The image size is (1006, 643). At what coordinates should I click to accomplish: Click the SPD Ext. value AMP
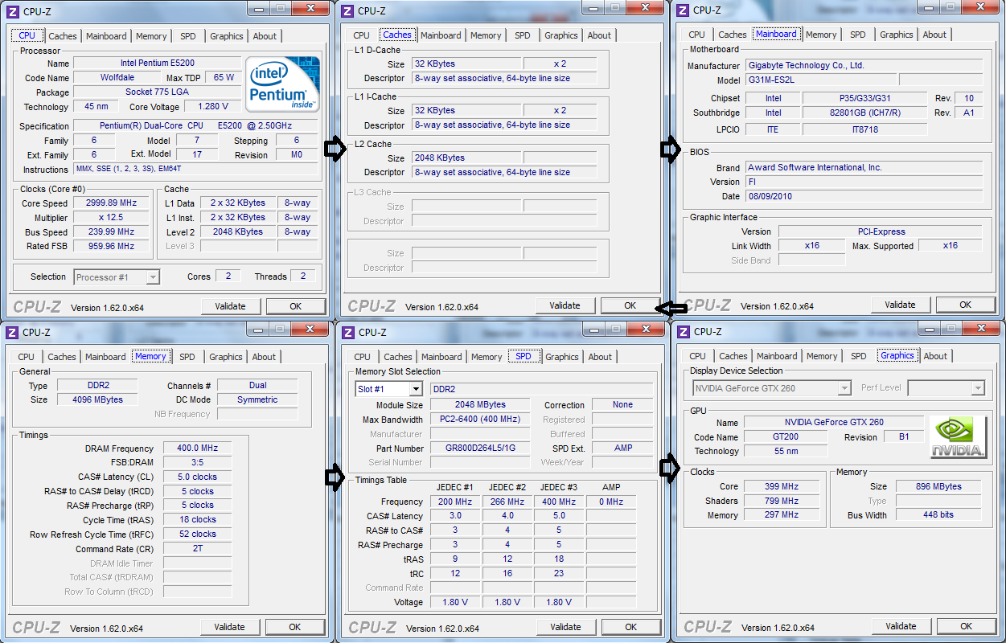622,448
